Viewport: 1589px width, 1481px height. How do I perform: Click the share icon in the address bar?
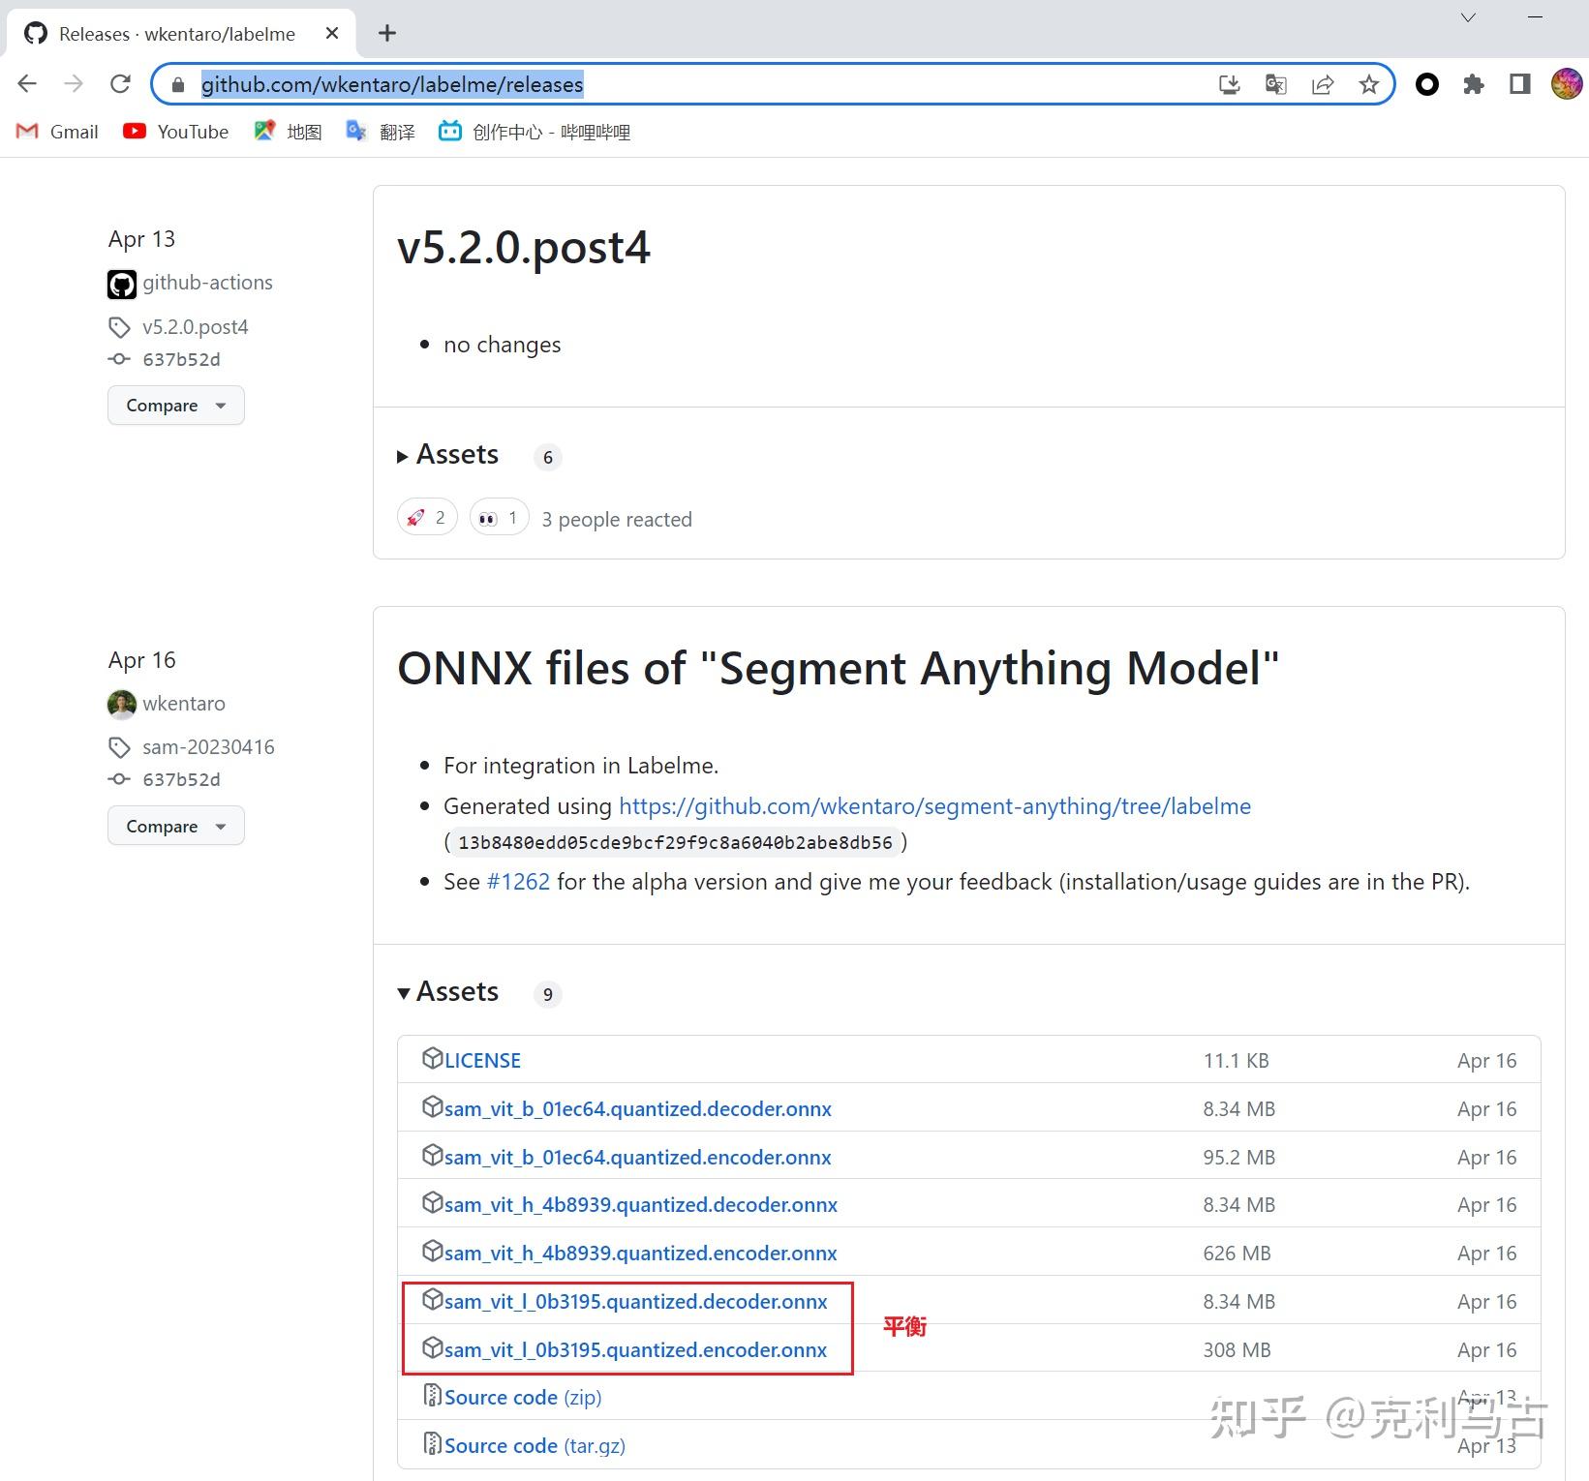coord(1322,84)
